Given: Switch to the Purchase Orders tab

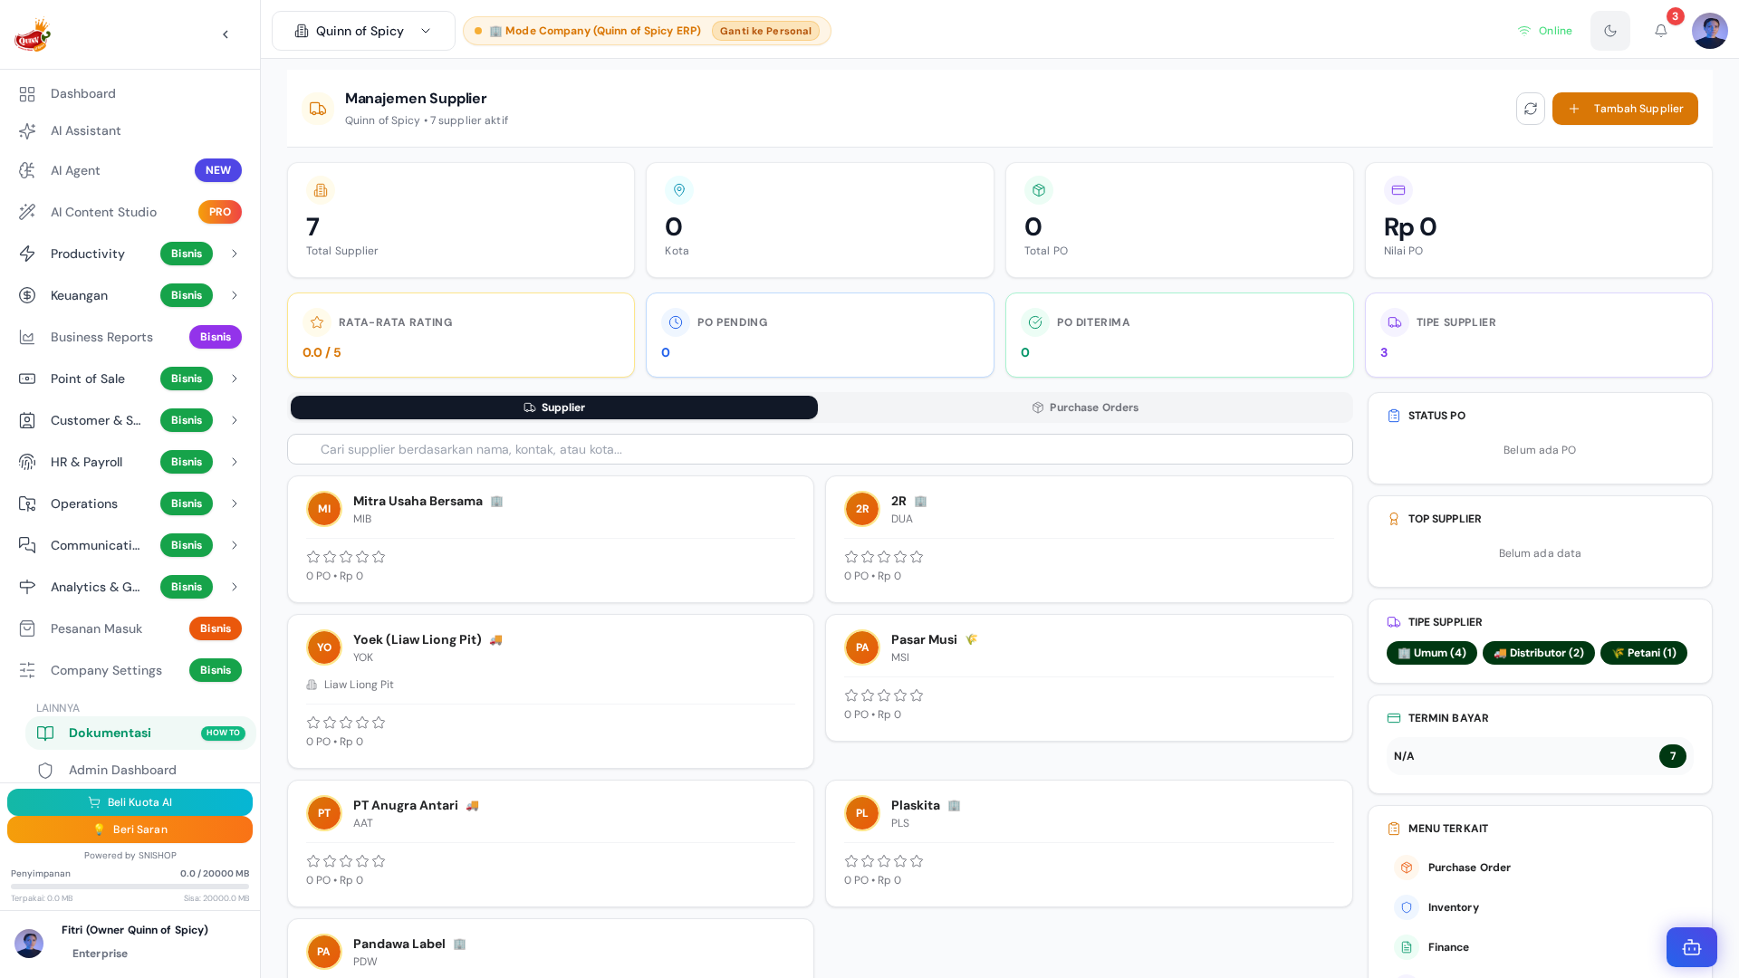Looking at the screenshot, I should click(1085, 407).
